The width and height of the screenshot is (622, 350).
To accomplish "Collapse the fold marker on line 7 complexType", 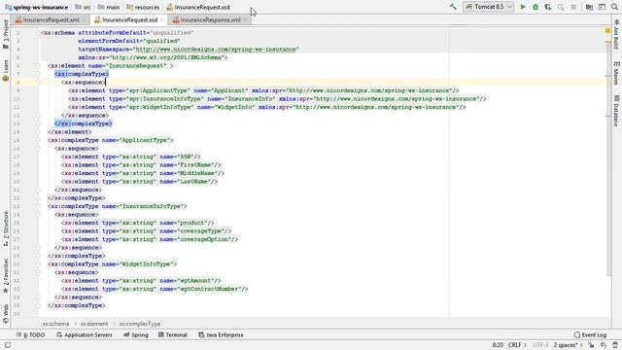I will coord(38,74).
